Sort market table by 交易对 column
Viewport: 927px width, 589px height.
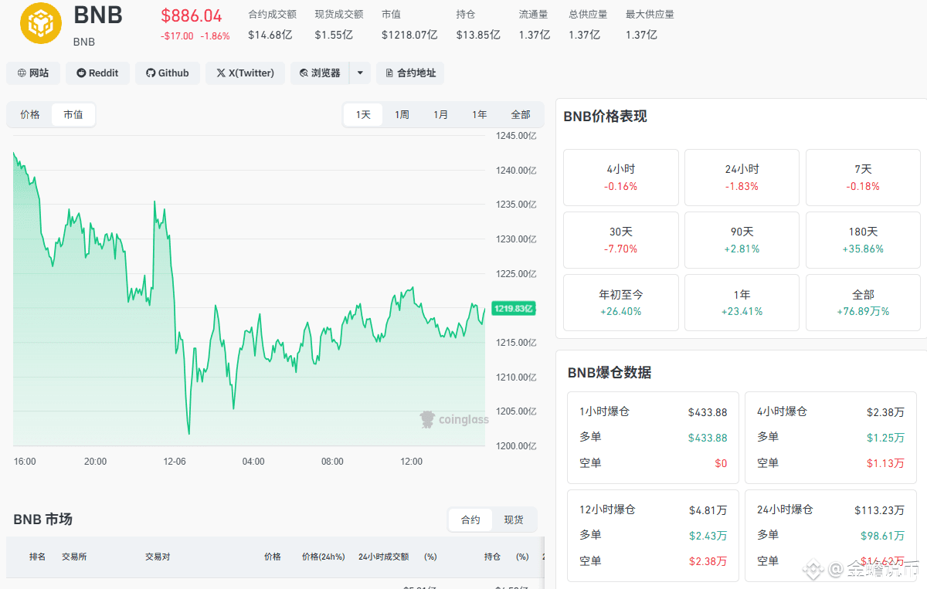pyautogui.click(x=158, y=557)
